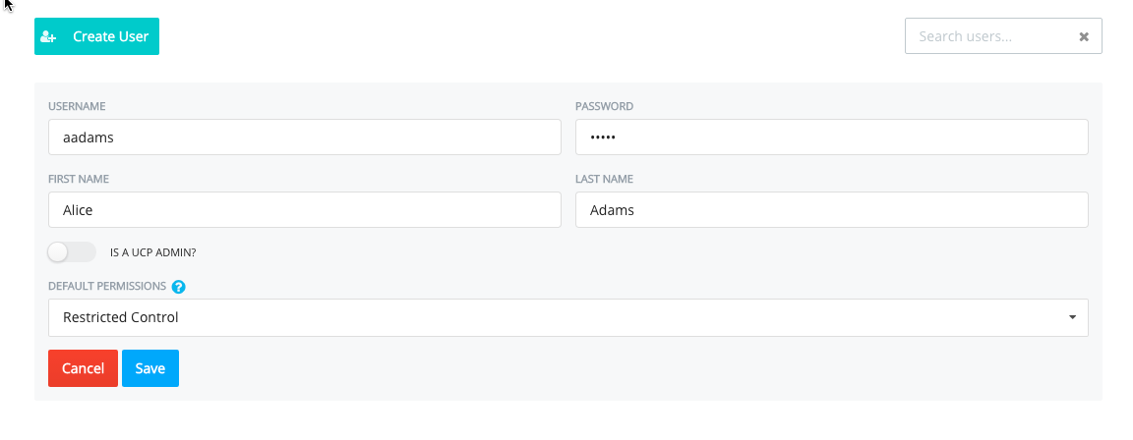1133x440 pixels.
Task: Toggle the Is a UCP Admin switch
Action: point(72,252)
